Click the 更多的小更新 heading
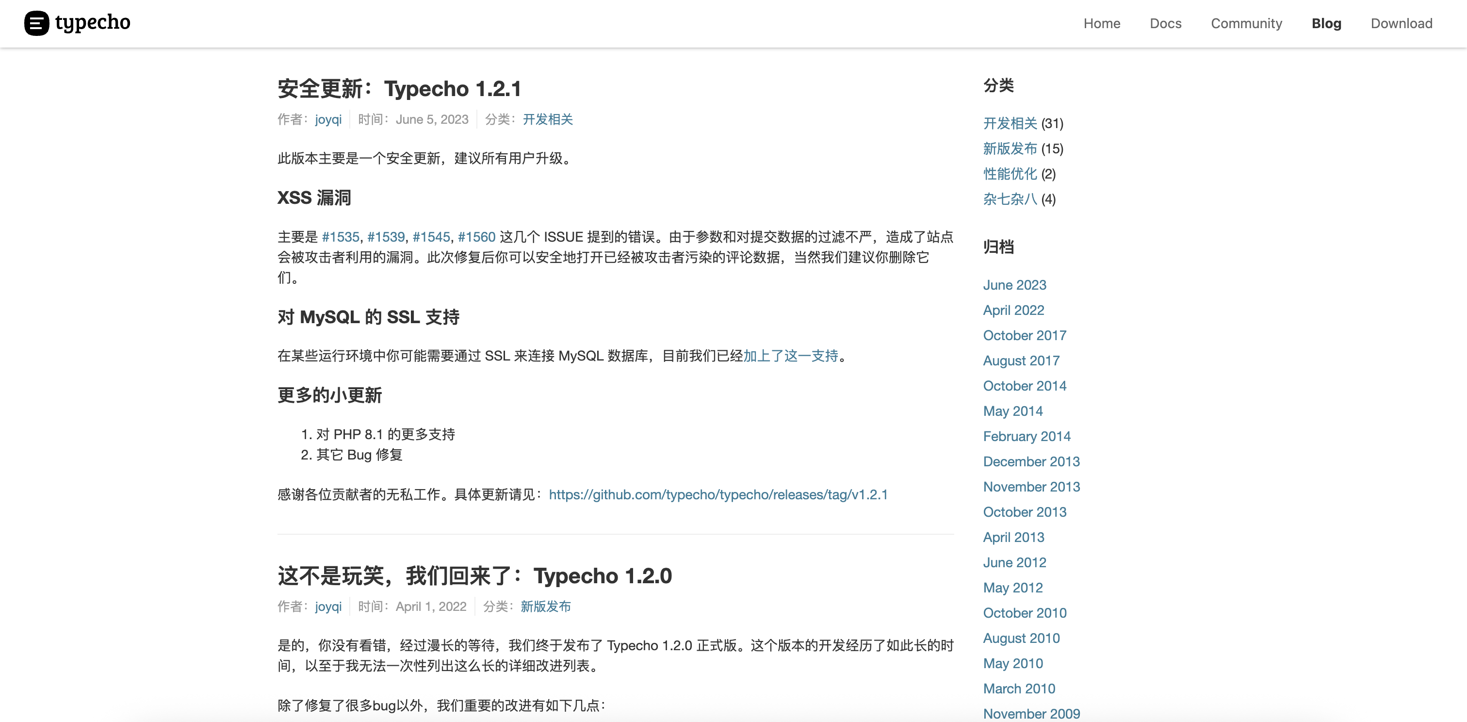Image resolution: width=1467 pixels, height=722 pixels. click(329, 395)
